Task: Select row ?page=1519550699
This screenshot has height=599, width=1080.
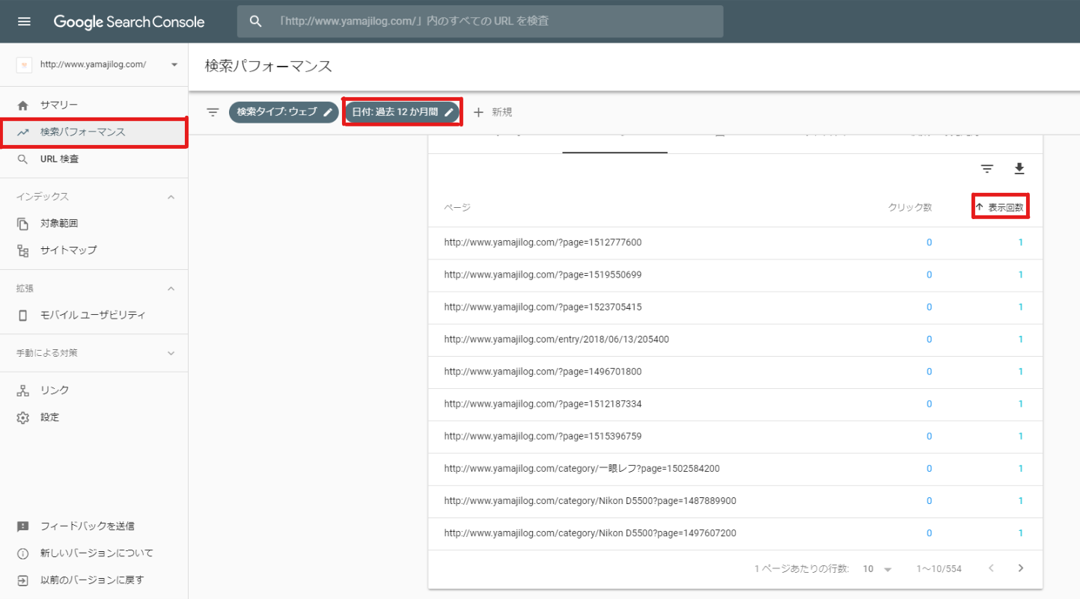Action: point(734,274)
